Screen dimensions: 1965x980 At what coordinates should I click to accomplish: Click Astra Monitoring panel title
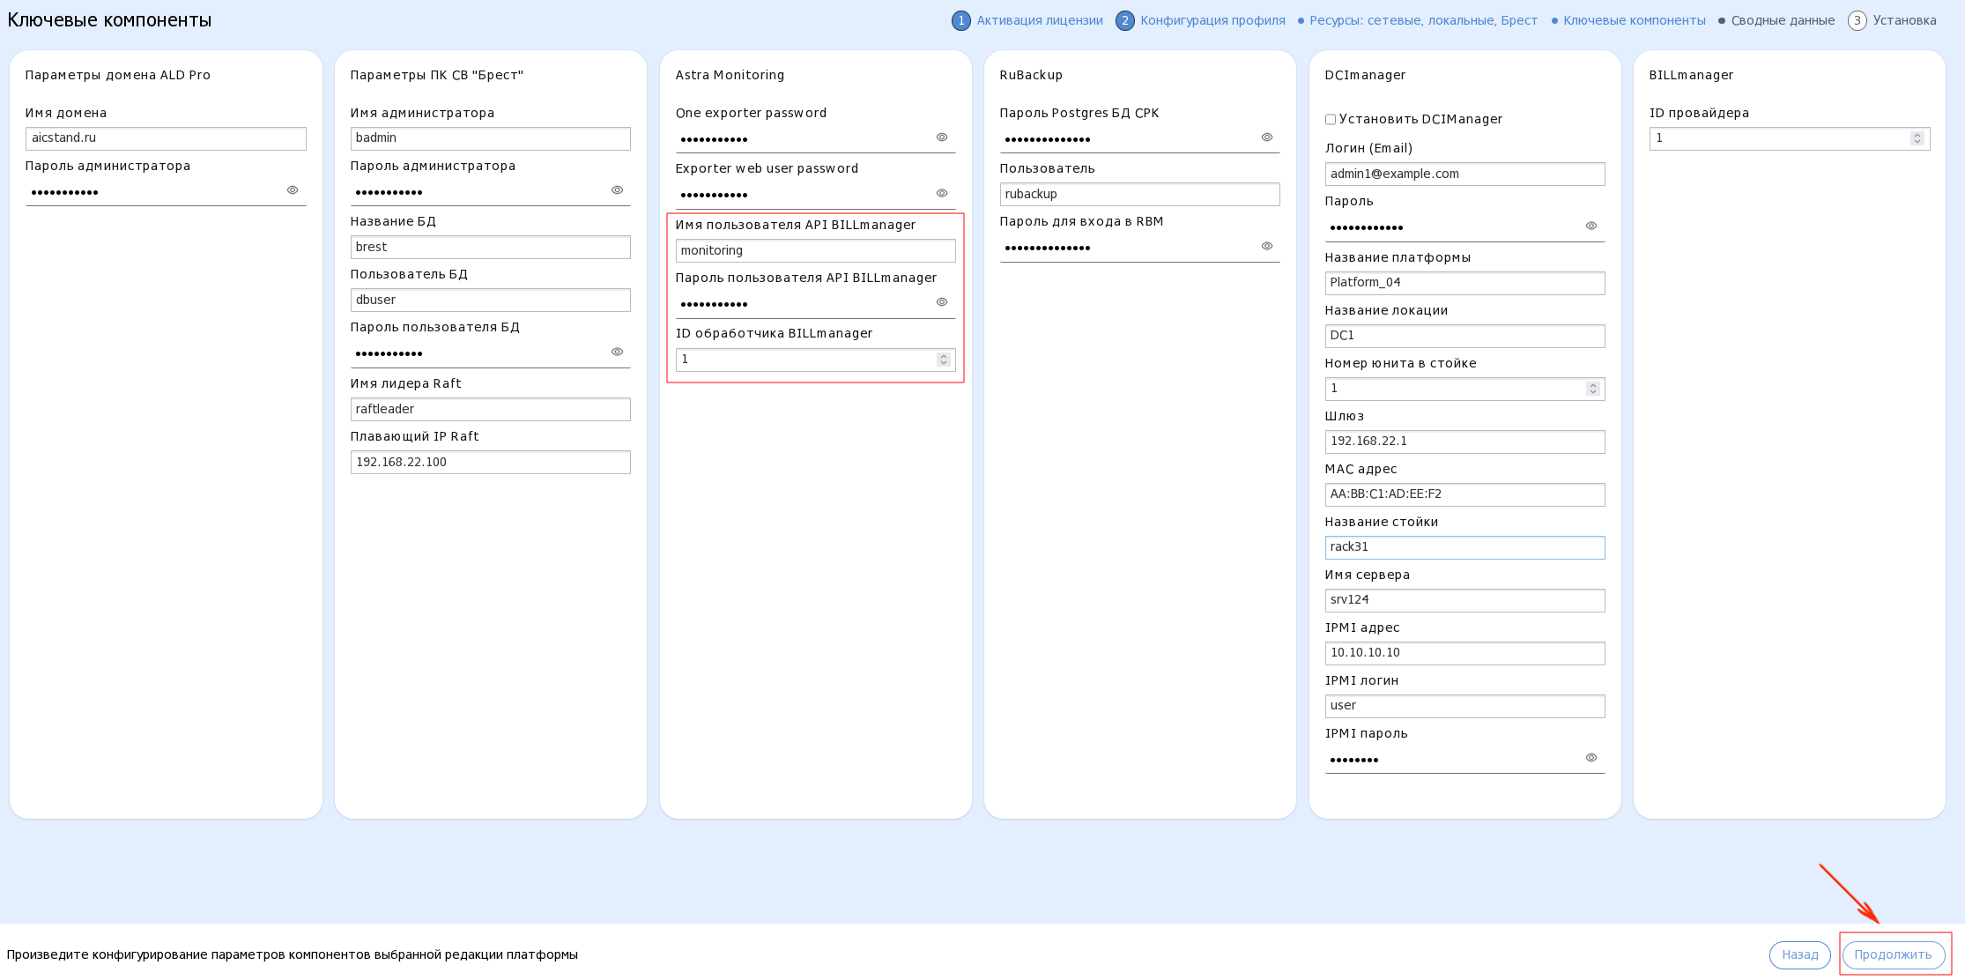click(x=730, y=75)
